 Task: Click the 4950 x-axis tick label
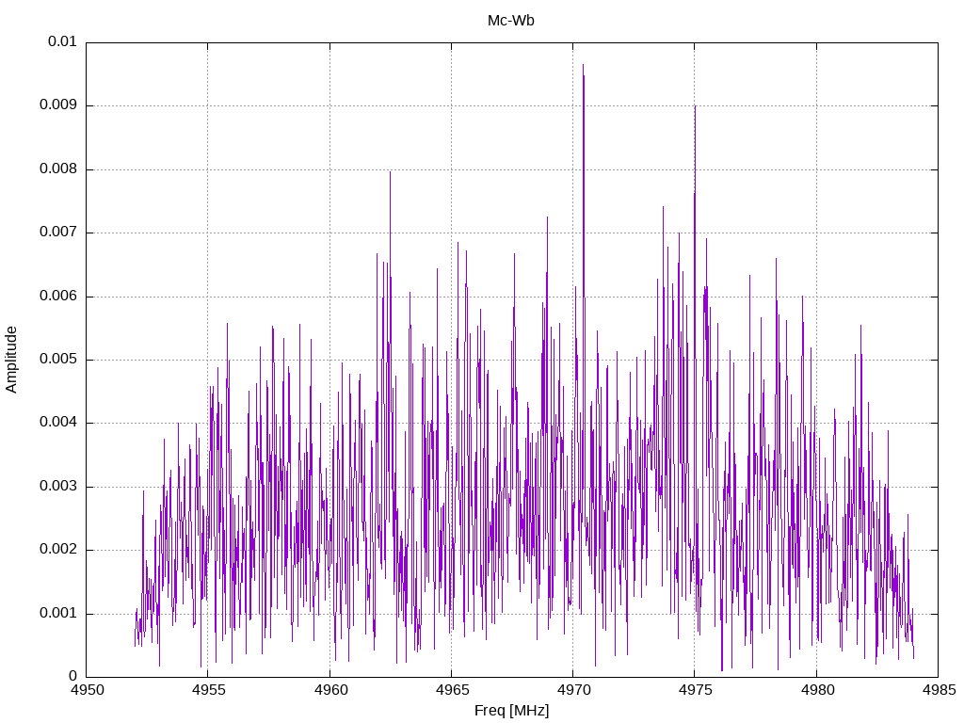pyautogui.click(x=86, y=690)
